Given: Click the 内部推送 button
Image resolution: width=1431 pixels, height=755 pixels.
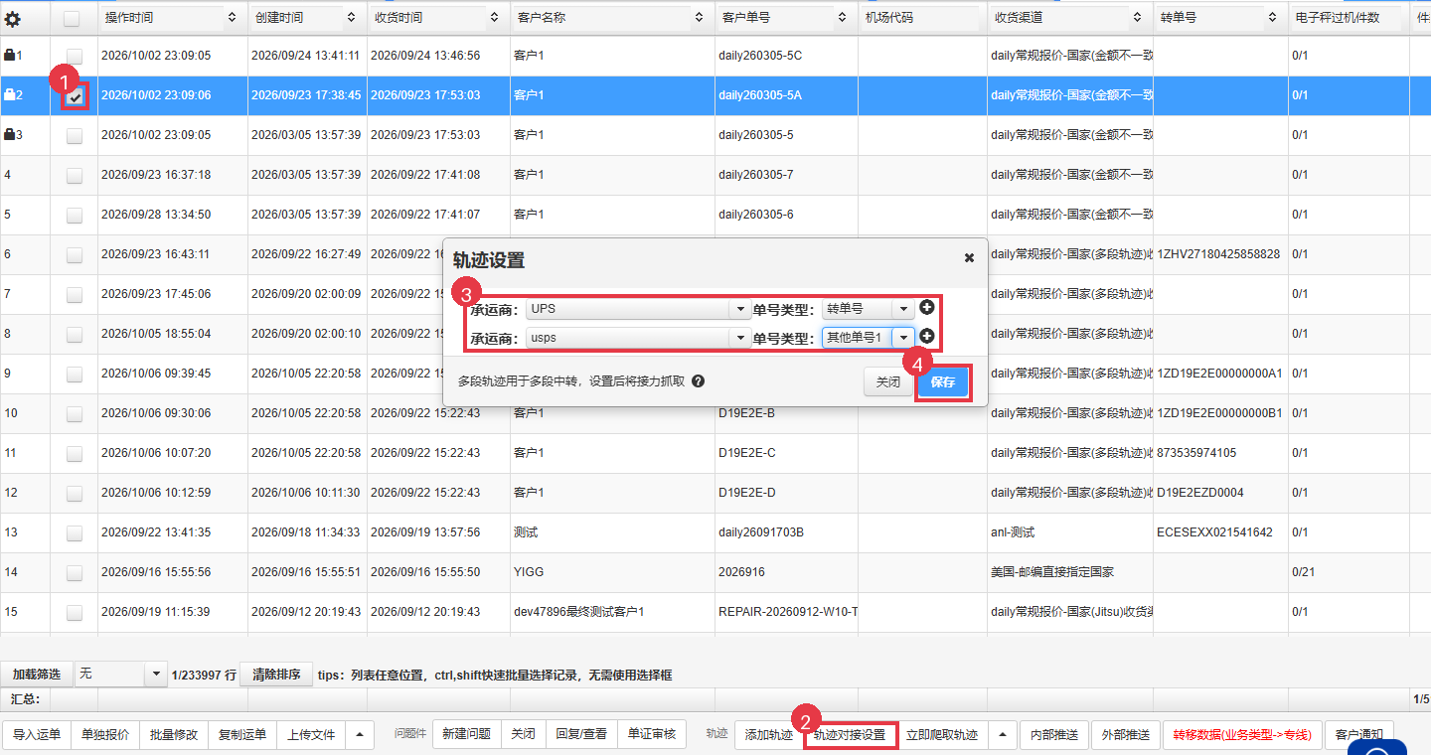Looking at the screenshot, I should pyautogui.click(x=1054, y=735).
